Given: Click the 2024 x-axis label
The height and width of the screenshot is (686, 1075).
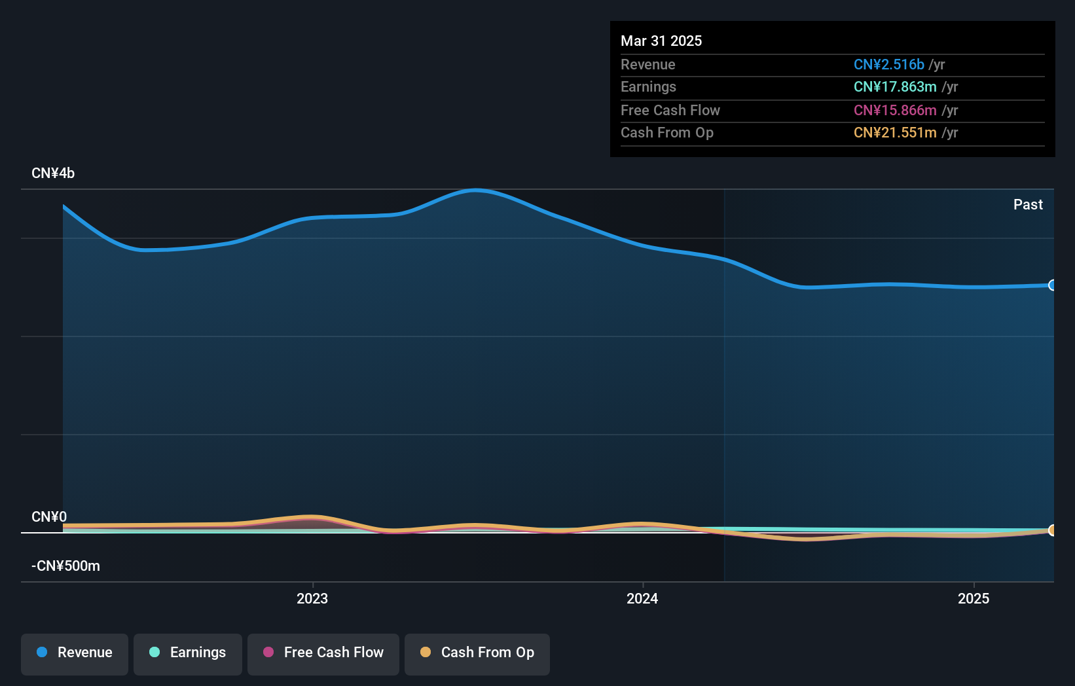Looking at the screenshot, I should 642,598.
